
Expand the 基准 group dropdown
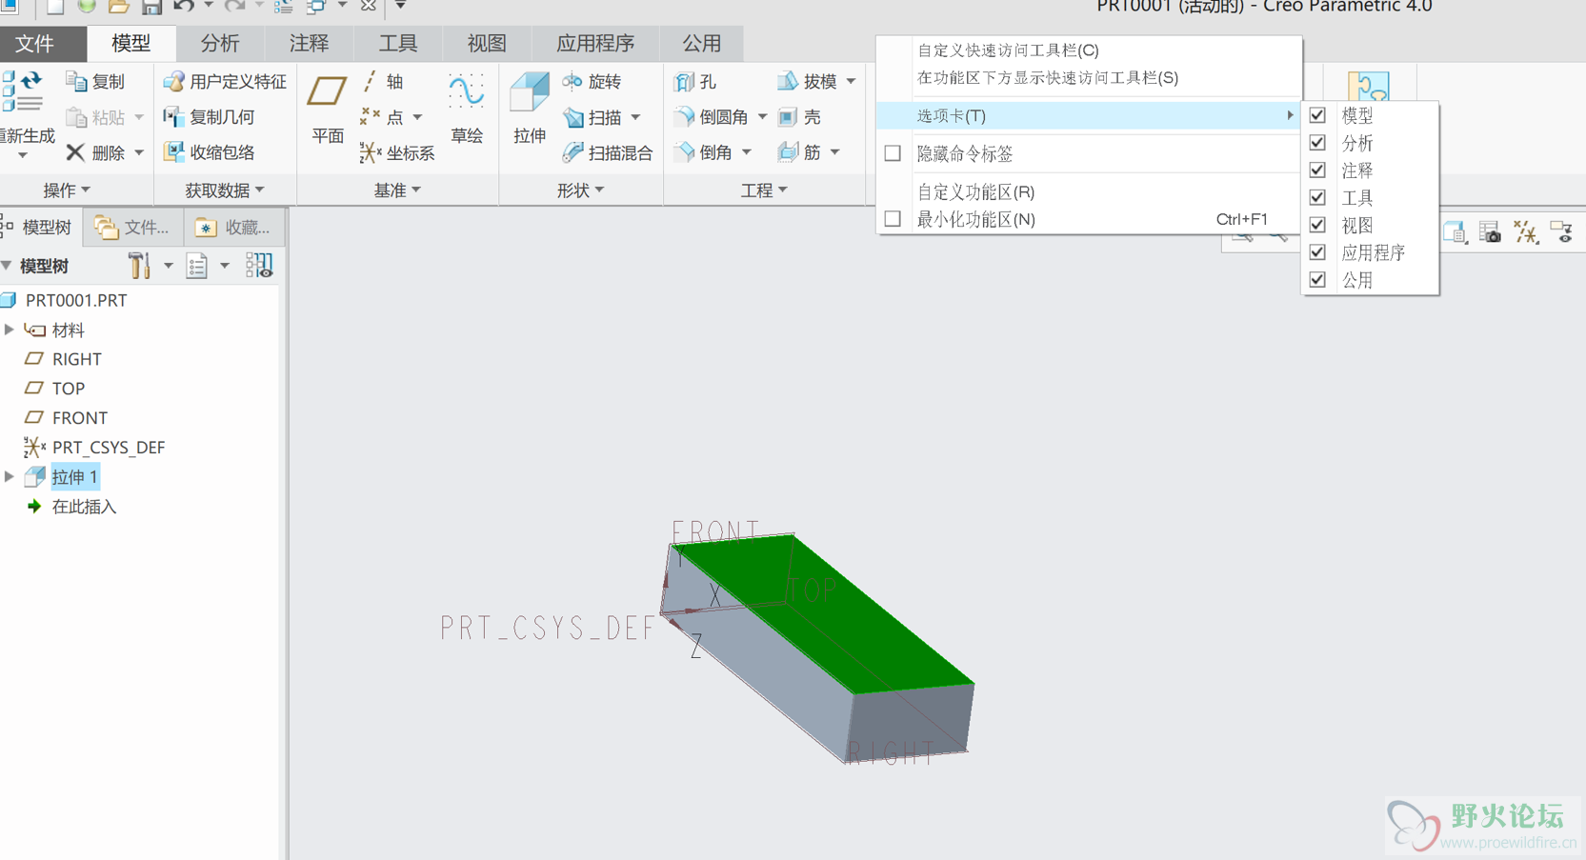pyautogui.click(x=397, y=190)
